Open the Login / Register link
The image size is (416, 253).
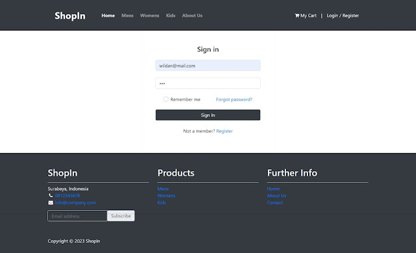[343, 16]
